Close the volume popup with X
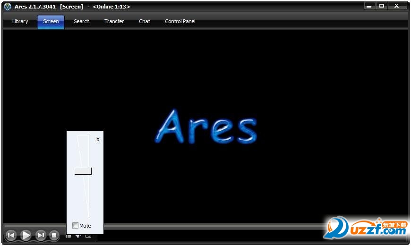This screenshot has width=411, height=246. (98, 139)
